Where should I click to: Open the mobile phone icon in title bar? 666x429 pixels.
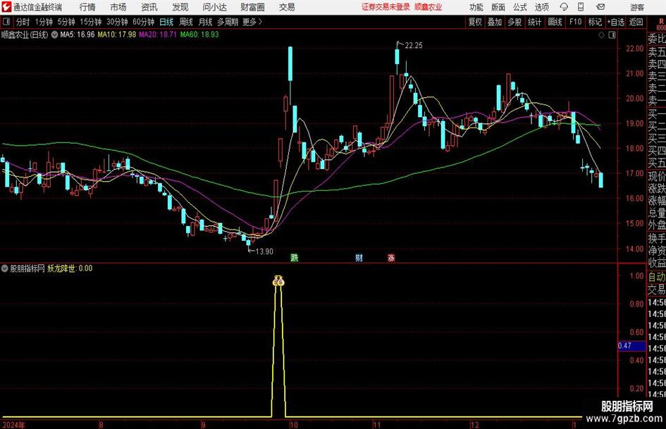(581, 7)
